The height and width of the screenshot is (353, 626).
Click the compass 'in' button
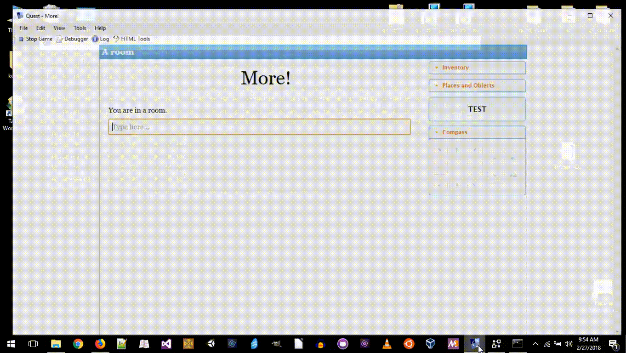(x=512, y=159)
